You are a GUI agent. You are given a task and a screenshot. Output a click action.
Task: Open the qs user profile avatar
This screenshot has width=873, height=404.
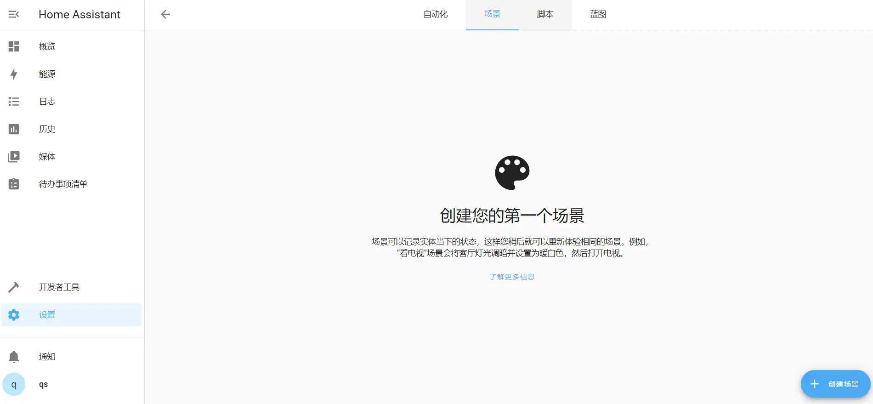(14, 384)
